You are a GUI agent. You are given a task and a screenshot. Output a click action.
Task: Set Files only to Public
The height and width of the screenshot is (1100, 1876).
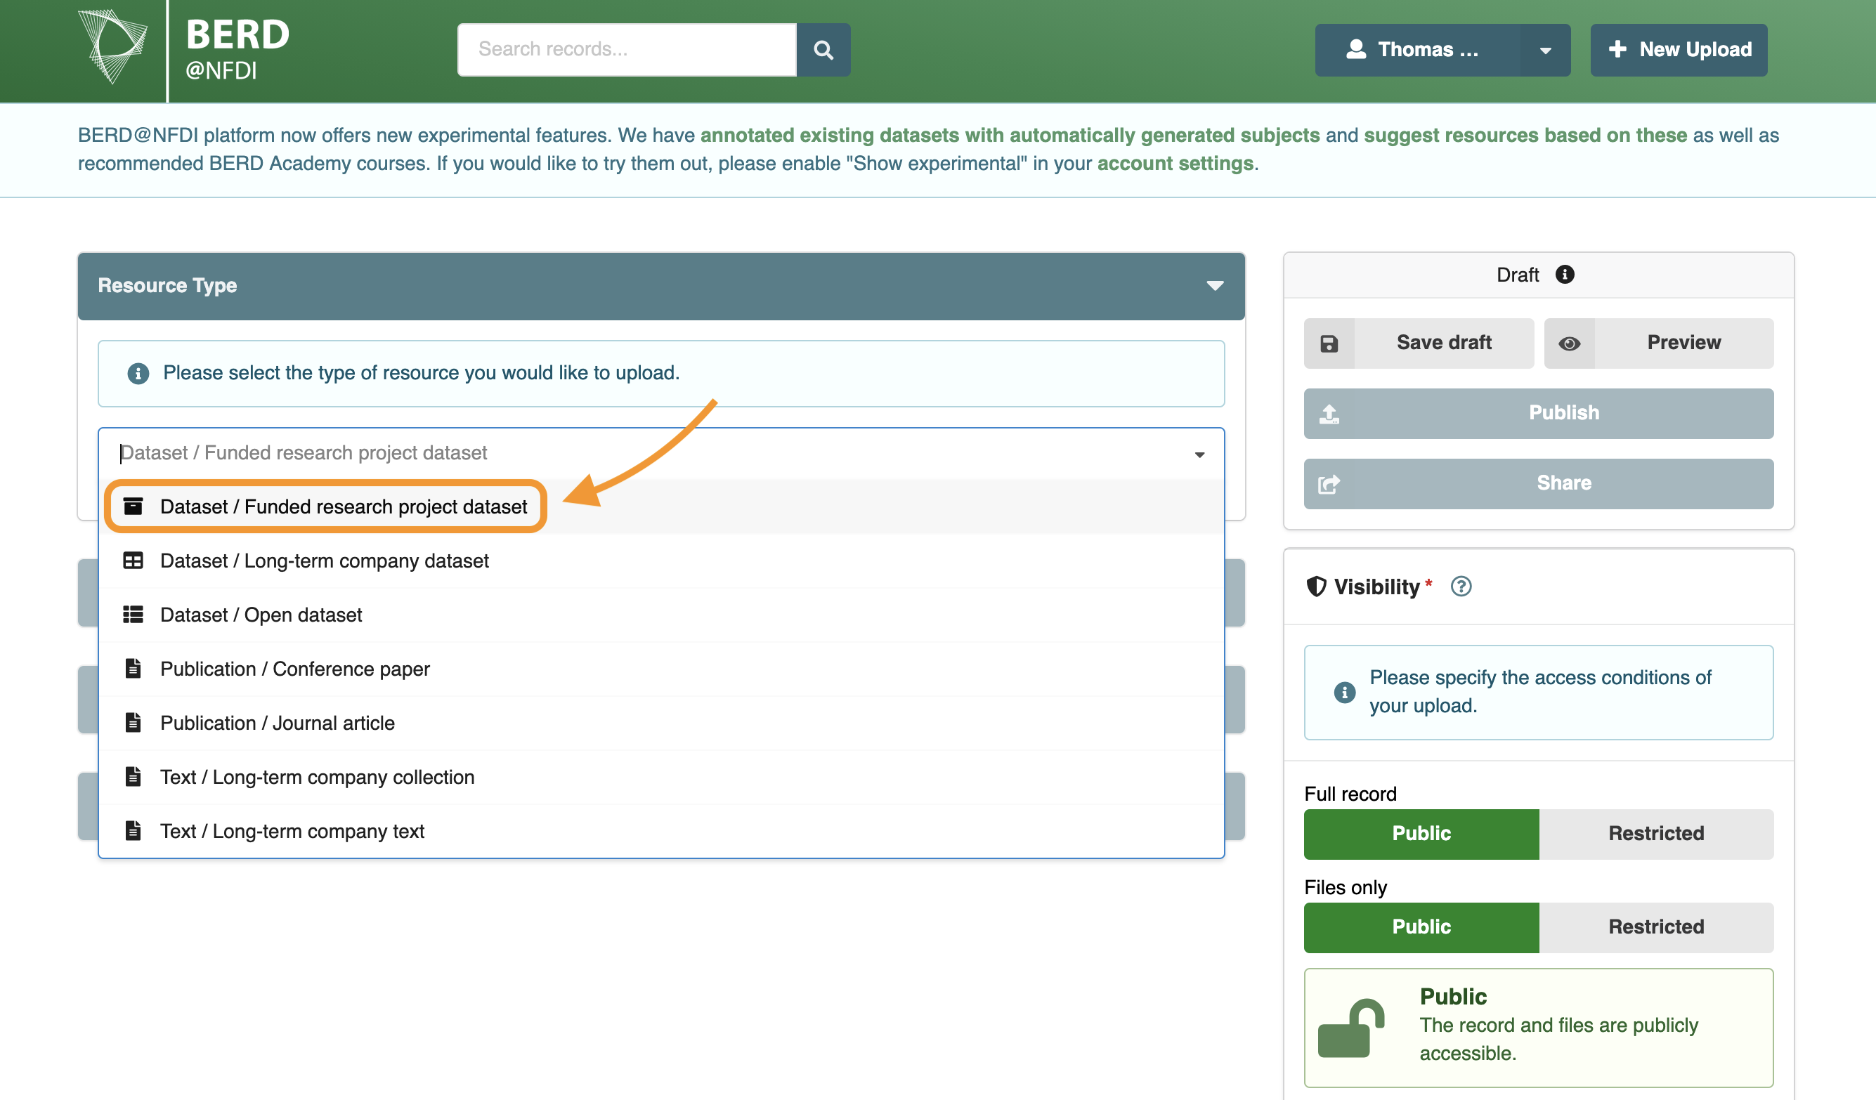click(x=1421, y=927)
